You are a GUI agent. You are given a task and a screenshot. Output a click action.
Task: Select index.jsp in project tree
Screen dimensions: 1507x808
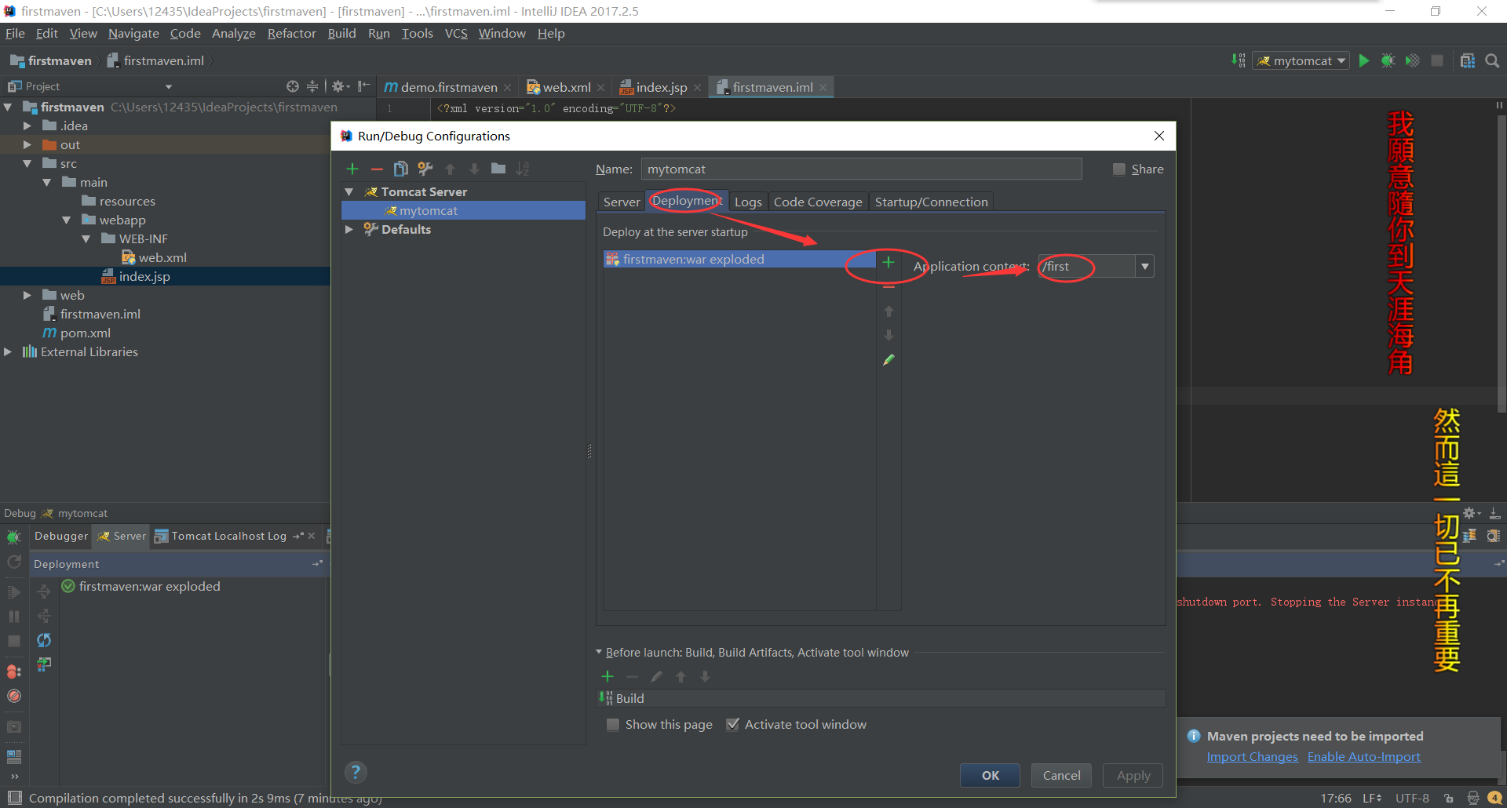(x=144, y=276)
